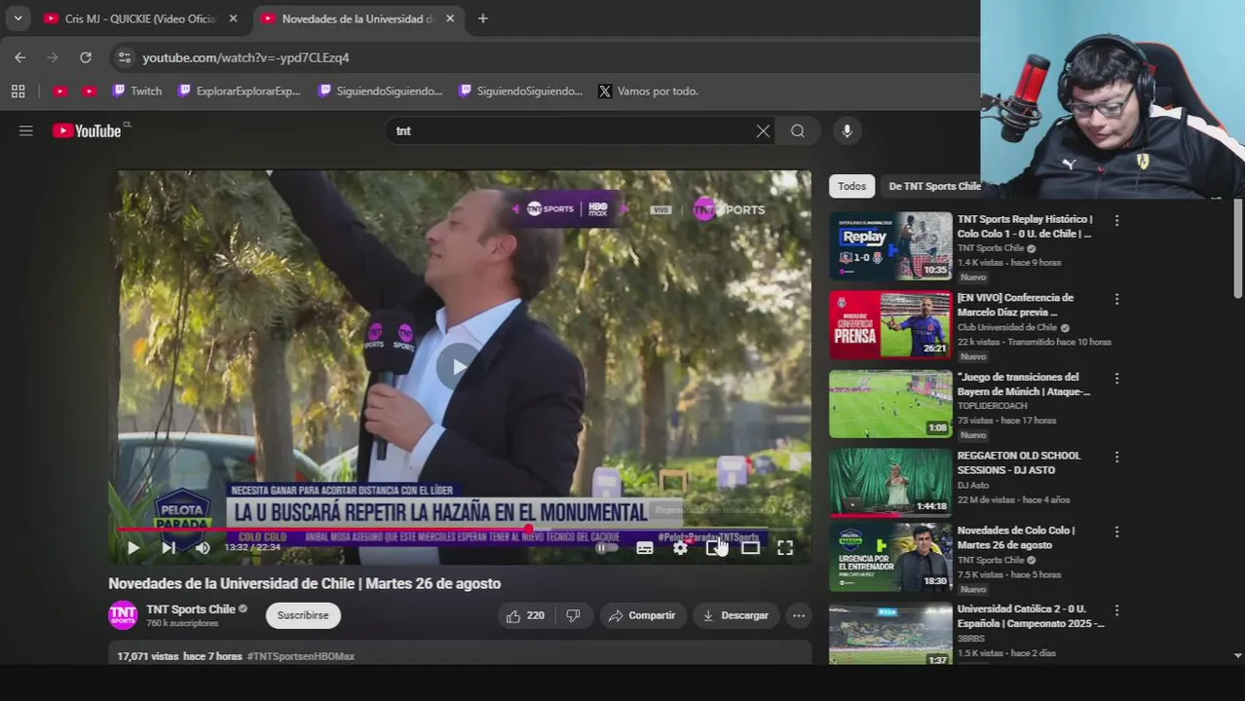Toggle autoplay switch in player
1245x701 pixels.
[x=606, y=548]
